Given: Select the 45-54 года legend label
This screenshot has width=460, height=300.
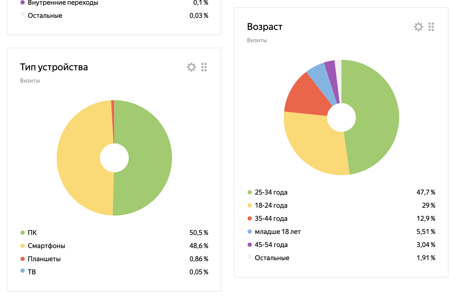Looking at the screenshot, I should (271, 245).
